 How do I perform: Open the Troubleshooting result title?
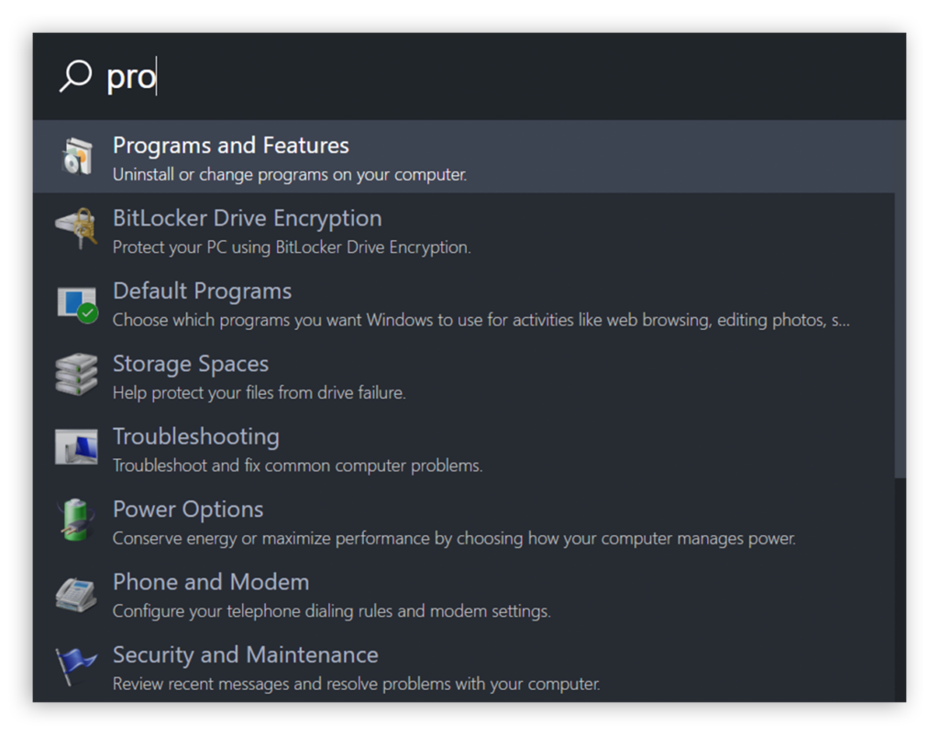click(196, 437)
